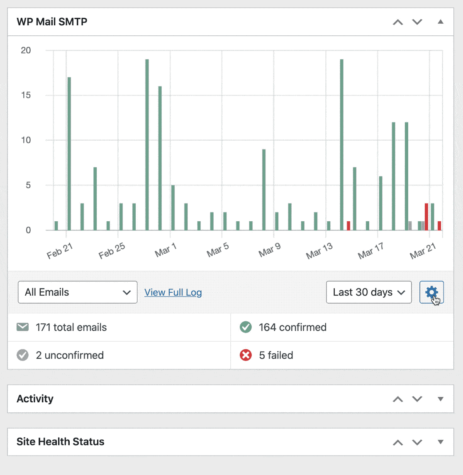Open the Last 30 days date range dropdown

pos(368,292)
